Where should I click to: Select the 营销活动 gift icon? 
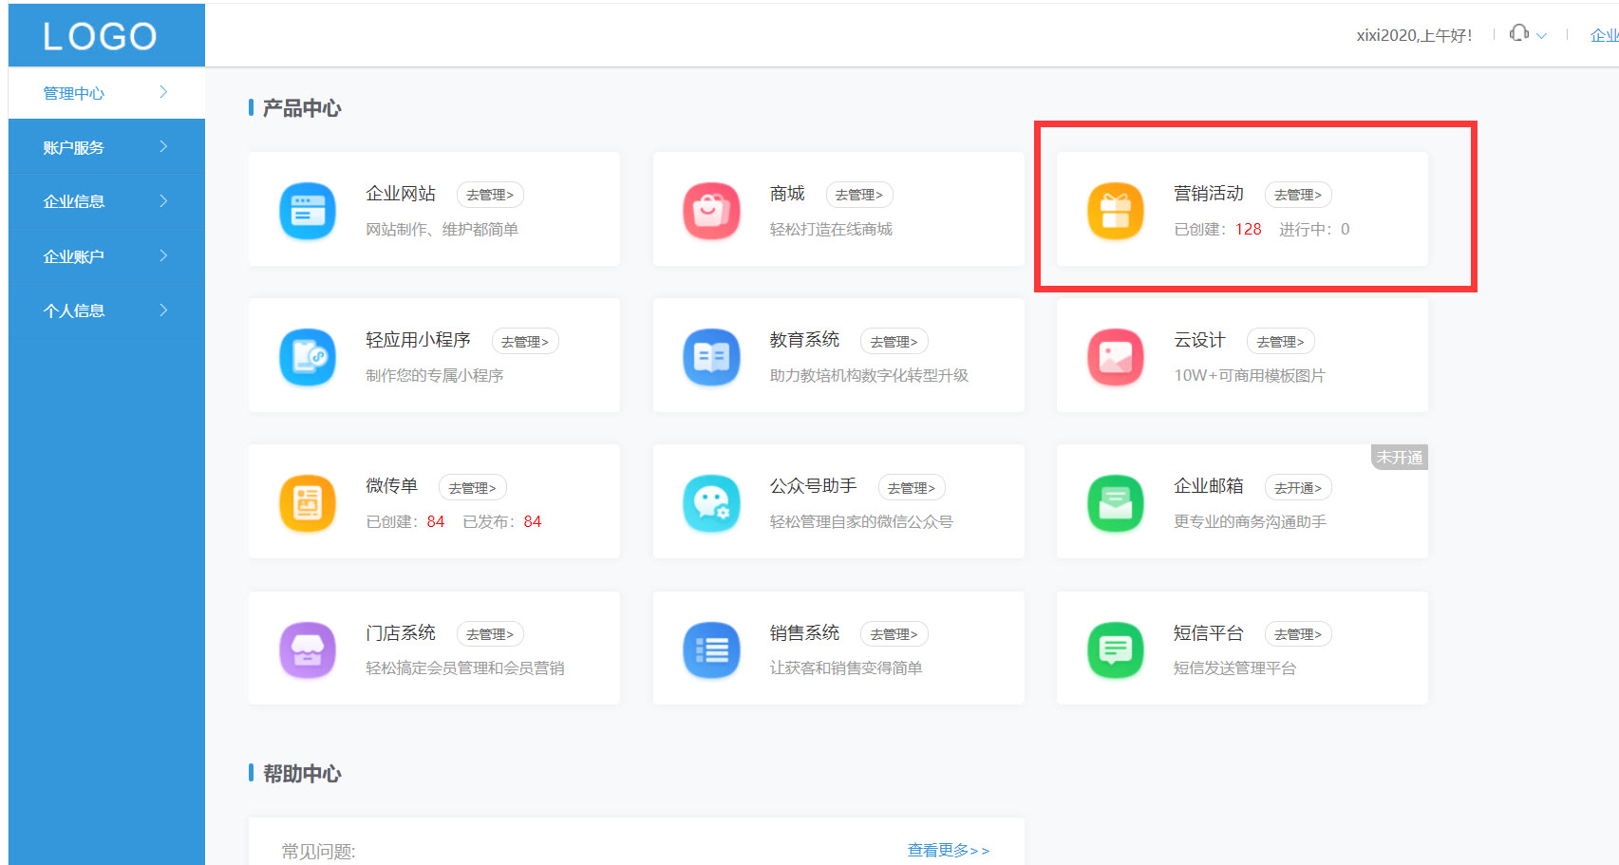[1115, 211]
